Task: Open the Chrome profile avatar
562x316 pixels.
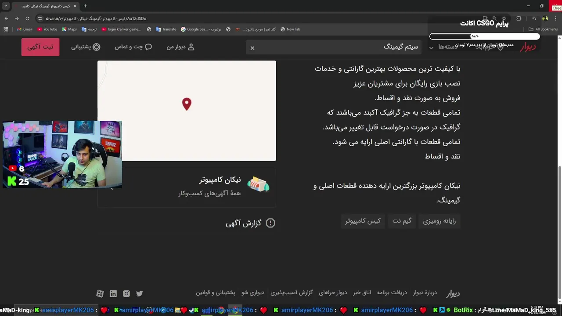Action: click(545, 18)
